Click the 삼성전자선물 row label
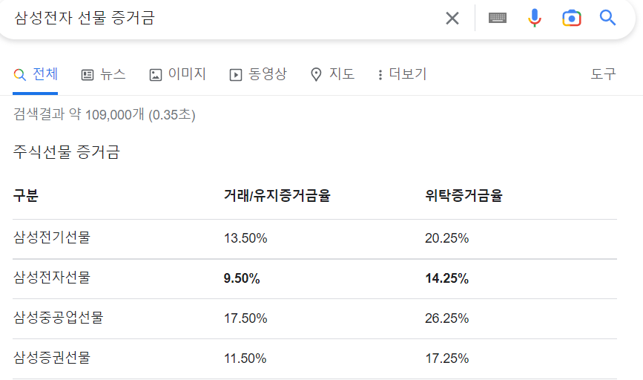The width and height of the screenshot is (643, 380). (x=51, y=278)
